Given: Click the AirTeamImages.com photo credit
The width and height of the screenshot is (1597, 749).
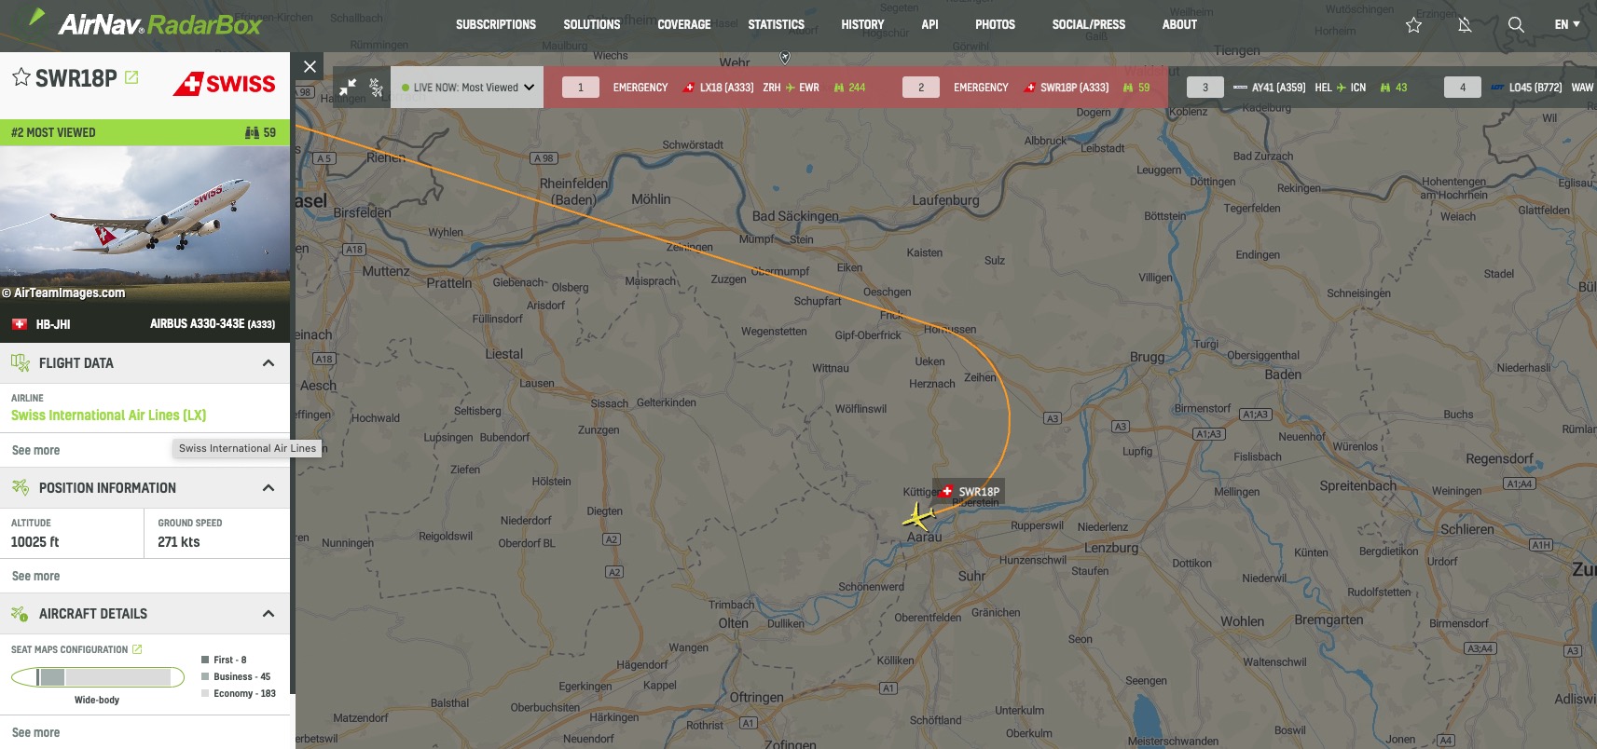Looking at the screenshot, I should 63,293.
